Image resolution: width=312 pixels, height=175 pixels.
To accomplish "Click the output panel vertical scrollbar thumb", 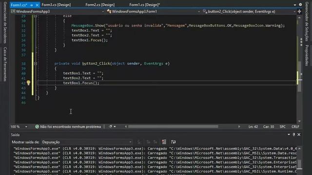I will tap(299, 164).
